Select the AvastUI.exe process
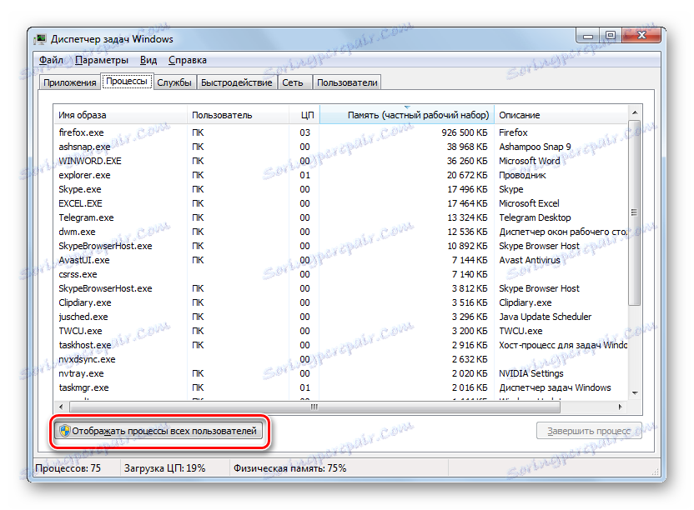Viewport: 694px width, 510px height. click(341, 260)
